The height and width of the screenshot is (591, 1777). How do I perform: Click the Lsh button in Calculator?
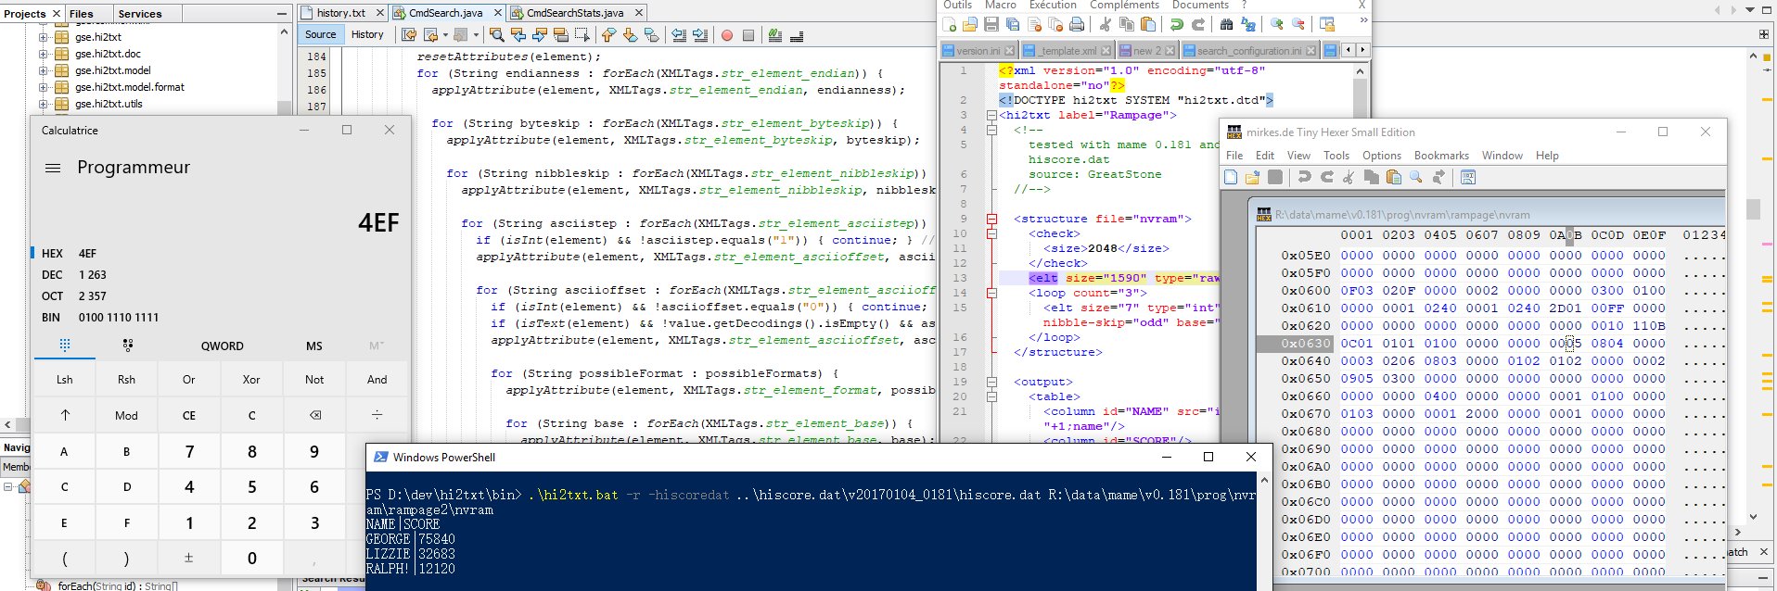[64, 380]
